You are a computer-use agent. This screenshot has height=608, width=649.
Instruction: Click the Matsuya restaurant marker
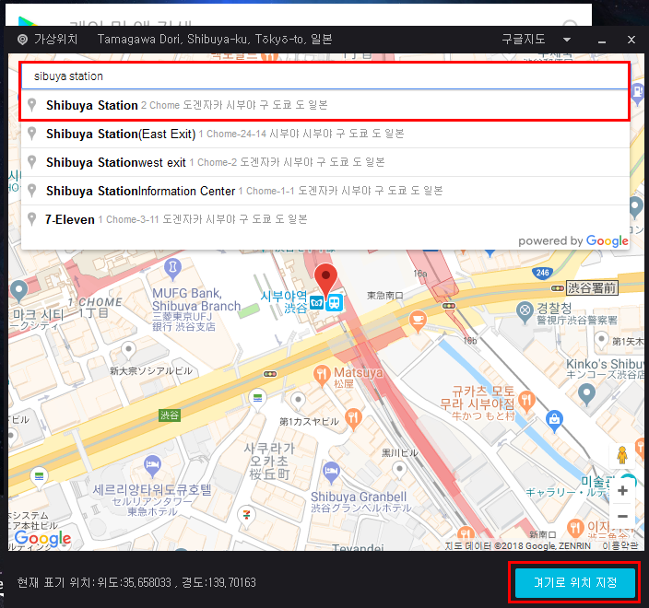321,375
